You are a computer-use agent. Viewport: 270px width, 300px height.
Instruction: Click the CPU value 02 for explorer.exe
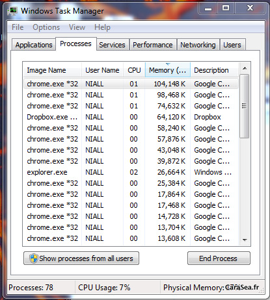133,172
